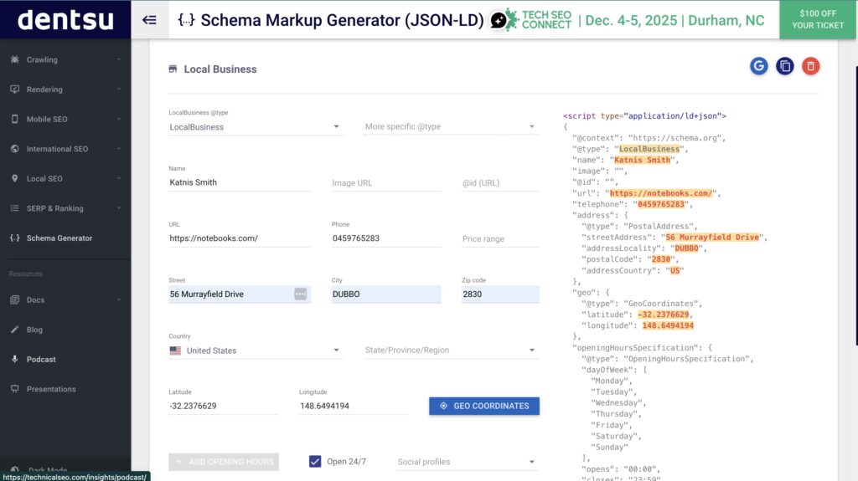The image size is (858, 481).
Task: Click the $100 OFF YOUR TICKET button
Action: coord(818,20)
